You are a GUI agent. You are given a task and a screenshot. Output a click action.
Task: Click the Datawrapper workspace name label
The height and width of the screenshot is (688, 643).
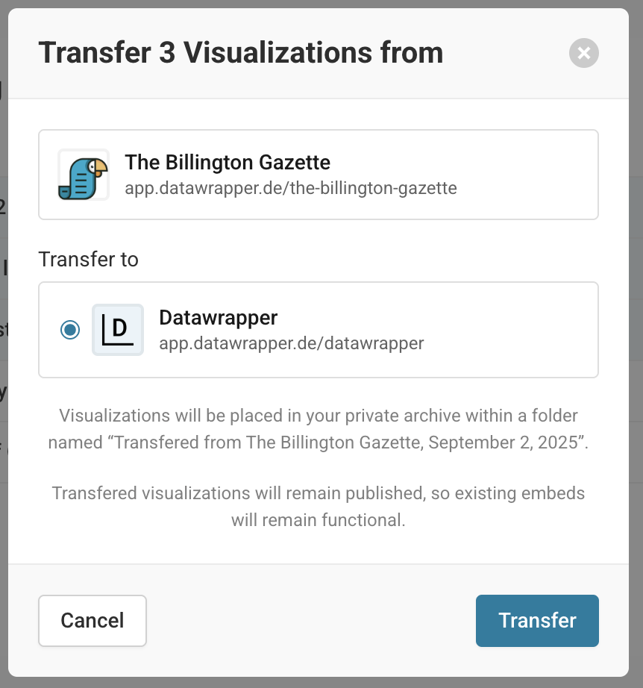click(218, 317)
